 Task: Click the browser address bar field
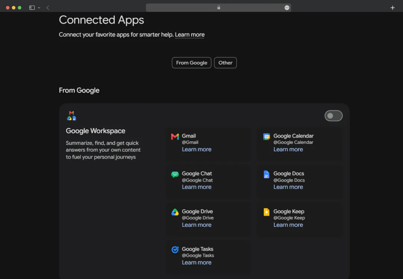click(x=218, y=8)
